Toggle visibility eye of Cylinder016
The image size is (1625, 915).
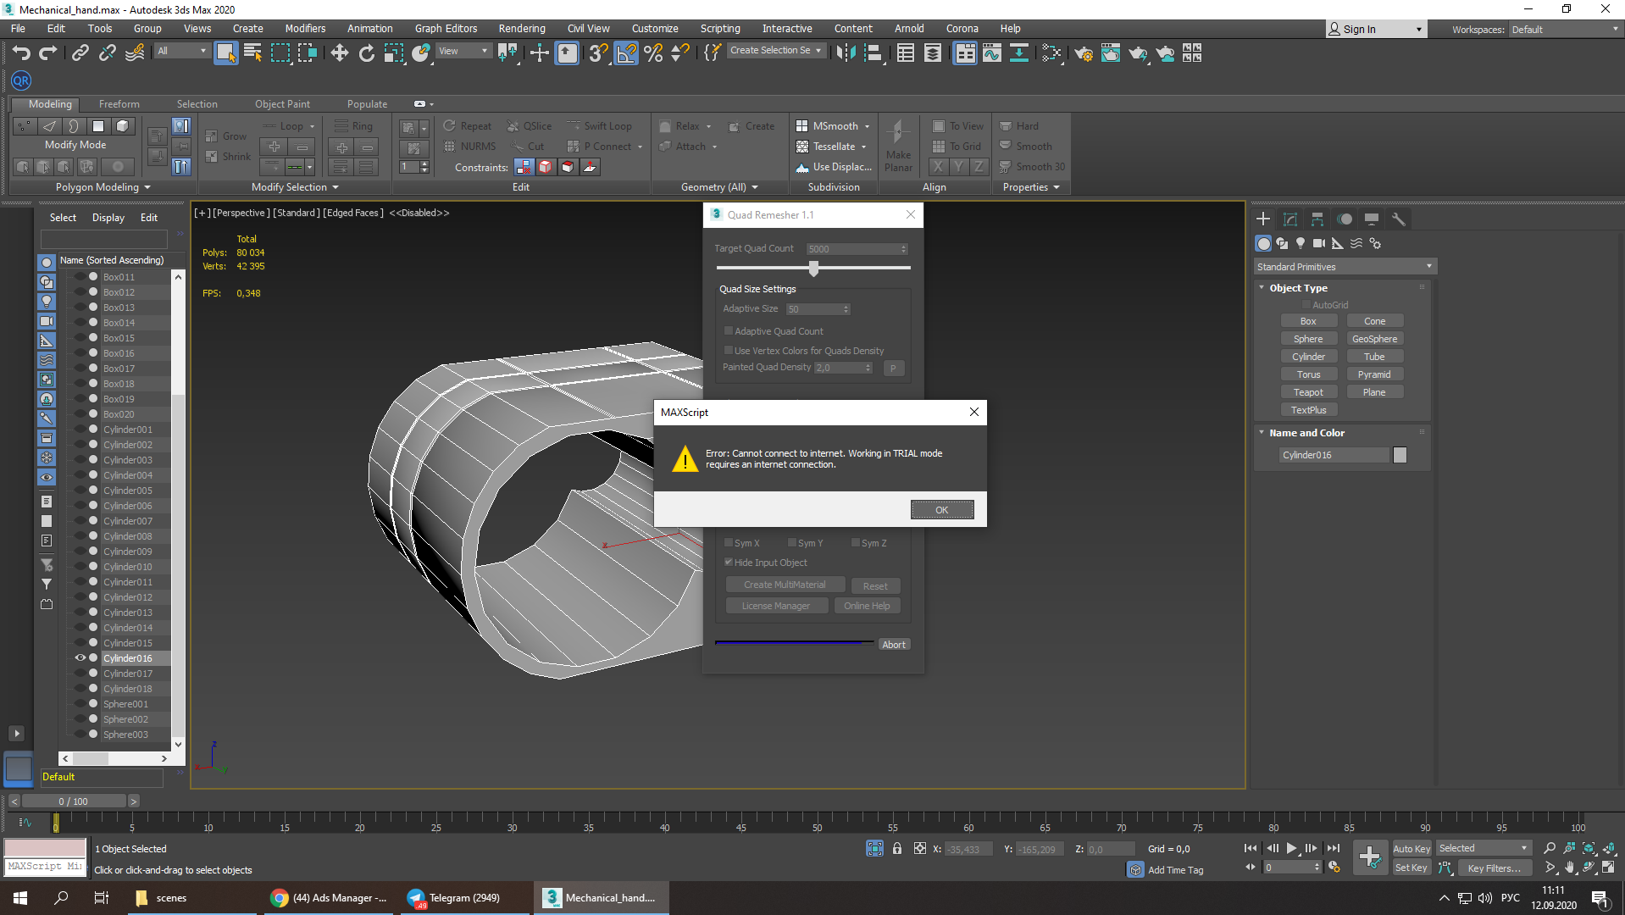coord(80,658)
